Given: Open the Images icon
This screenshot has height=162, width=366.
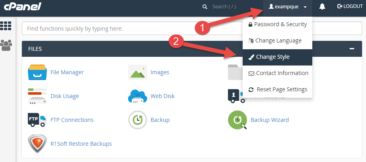Looking at the screenshot, I should [x=138, y=72].
